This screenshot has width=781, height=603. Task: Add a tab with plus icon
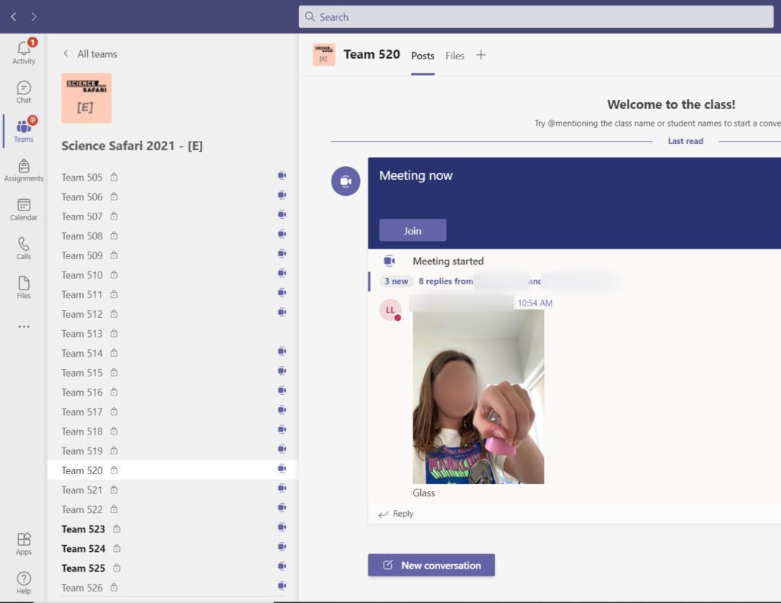click(x=480, y=55)
